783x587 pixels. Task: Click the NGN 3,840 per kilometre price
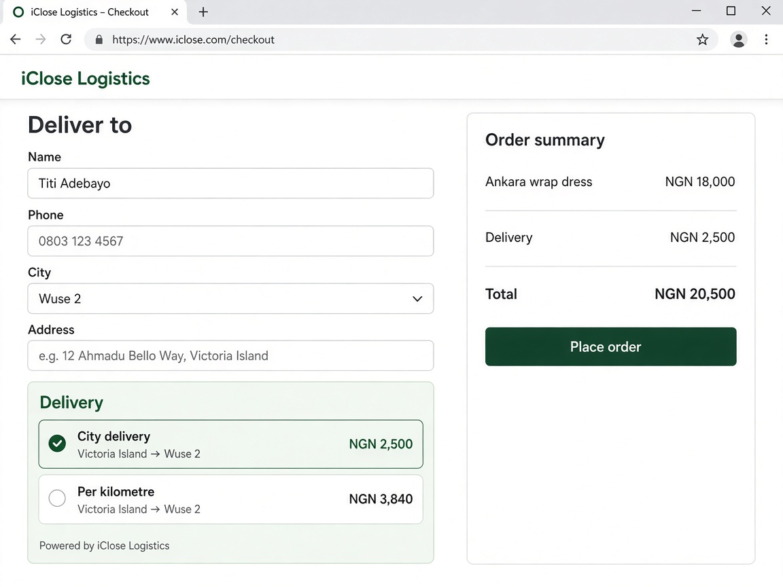tap(381, 499)
